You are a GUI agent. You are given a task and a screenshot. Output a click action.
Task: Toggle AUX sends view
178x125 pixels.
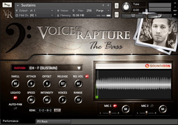175,11
